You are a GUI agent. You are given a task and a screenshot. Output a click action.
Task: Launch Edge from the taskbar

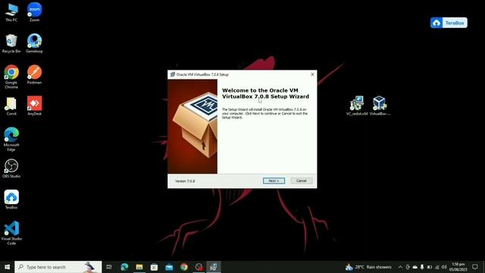124,267
